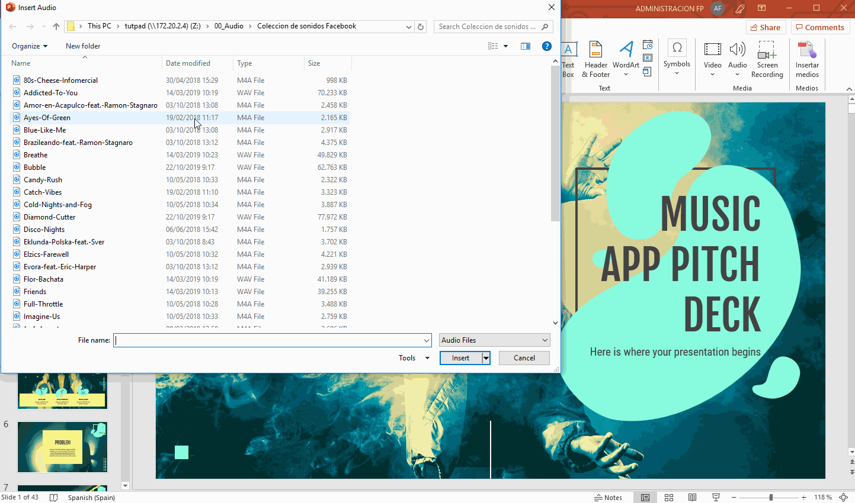
Task: Switch to Slide Sorter view
Action: pyautogui.click(x=669, y=498)
